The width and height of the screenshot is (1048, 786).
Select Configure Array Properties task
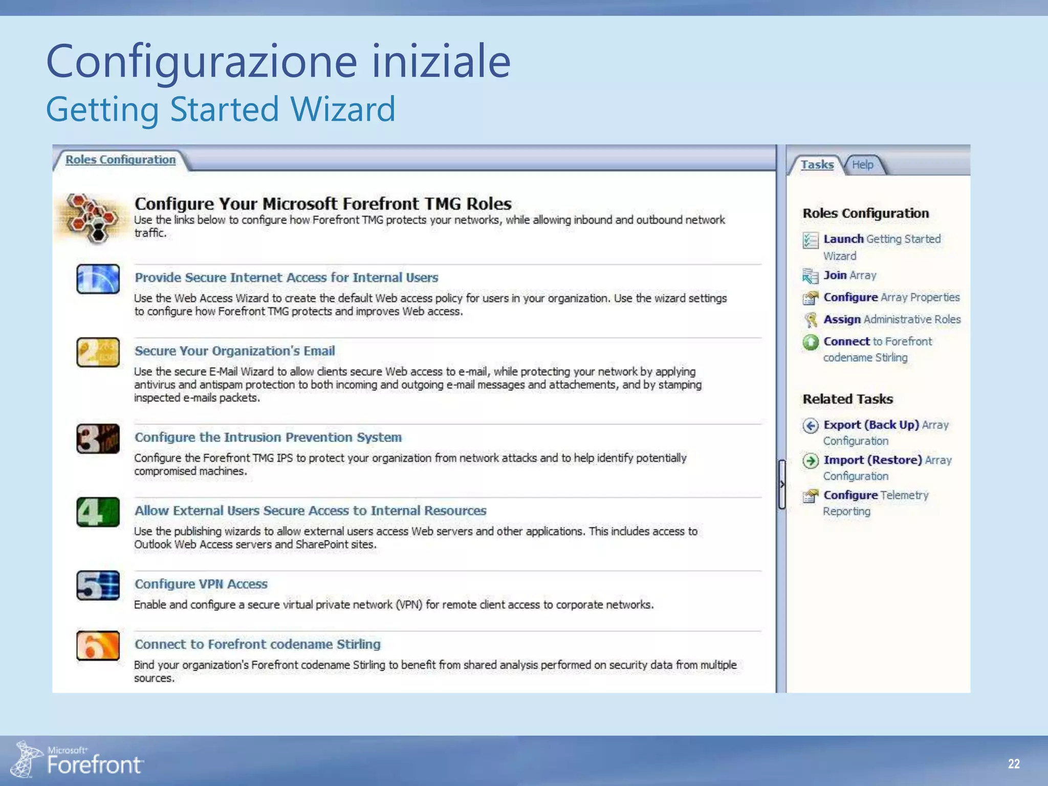pyautogui.click(x=891, y=297)
